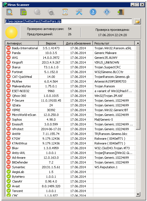This screenshot has height=201, width=147.
Task: Select the Malwarebytes antivirus name
Action: 21,86
